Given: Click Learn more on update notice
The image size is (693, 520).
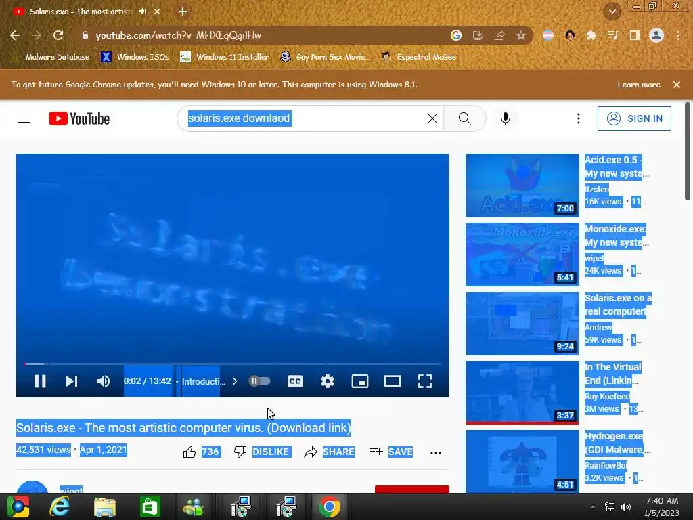Looking at the screenshot, I should [x=639, y=85].
